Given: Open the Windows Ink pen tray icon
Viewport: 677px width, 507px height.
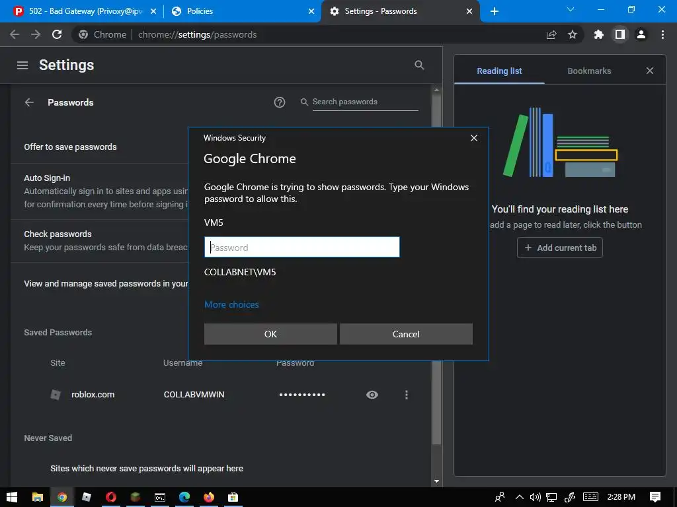Looking at the screenshot, I should point(570,497).
